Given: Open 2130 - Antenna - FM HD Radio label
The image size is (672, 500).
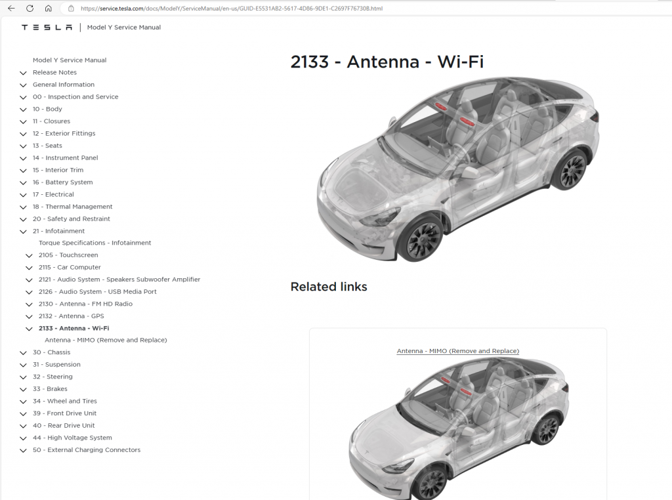Looking at the screenshot, I should pos(85,304).
